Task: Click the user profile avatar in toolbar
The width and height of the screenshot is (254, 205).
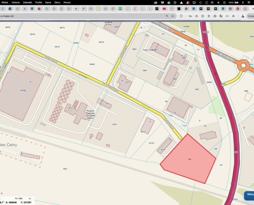Action: pyautogui.click(x=243, y=16)
